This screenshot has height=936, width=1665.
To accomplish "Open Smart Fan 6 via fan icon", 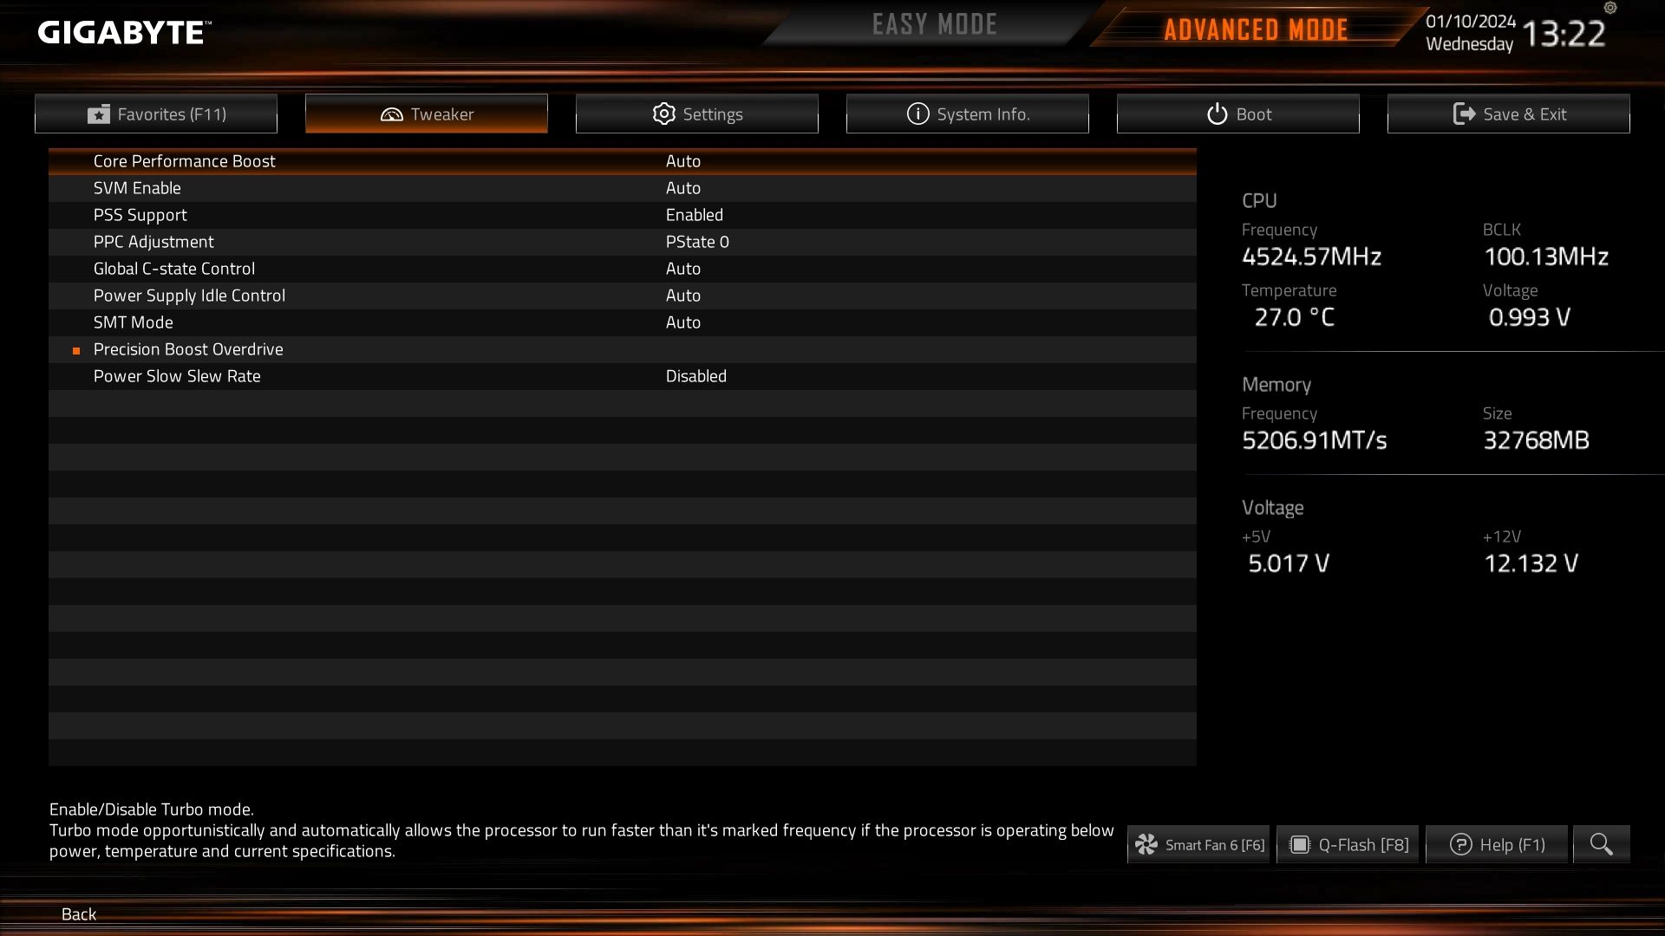I will (1146, 844).
